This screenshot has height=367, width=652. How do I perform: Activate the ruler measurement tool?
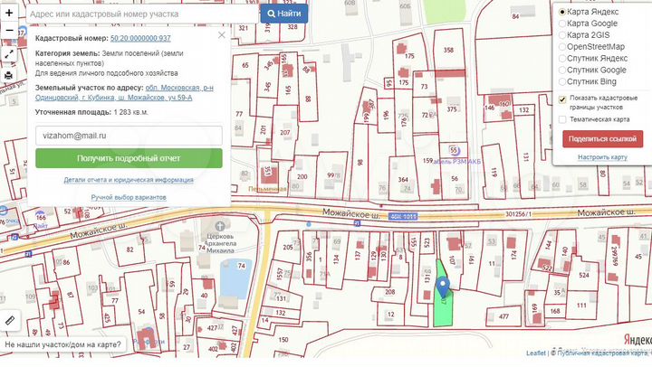point(10,320)
